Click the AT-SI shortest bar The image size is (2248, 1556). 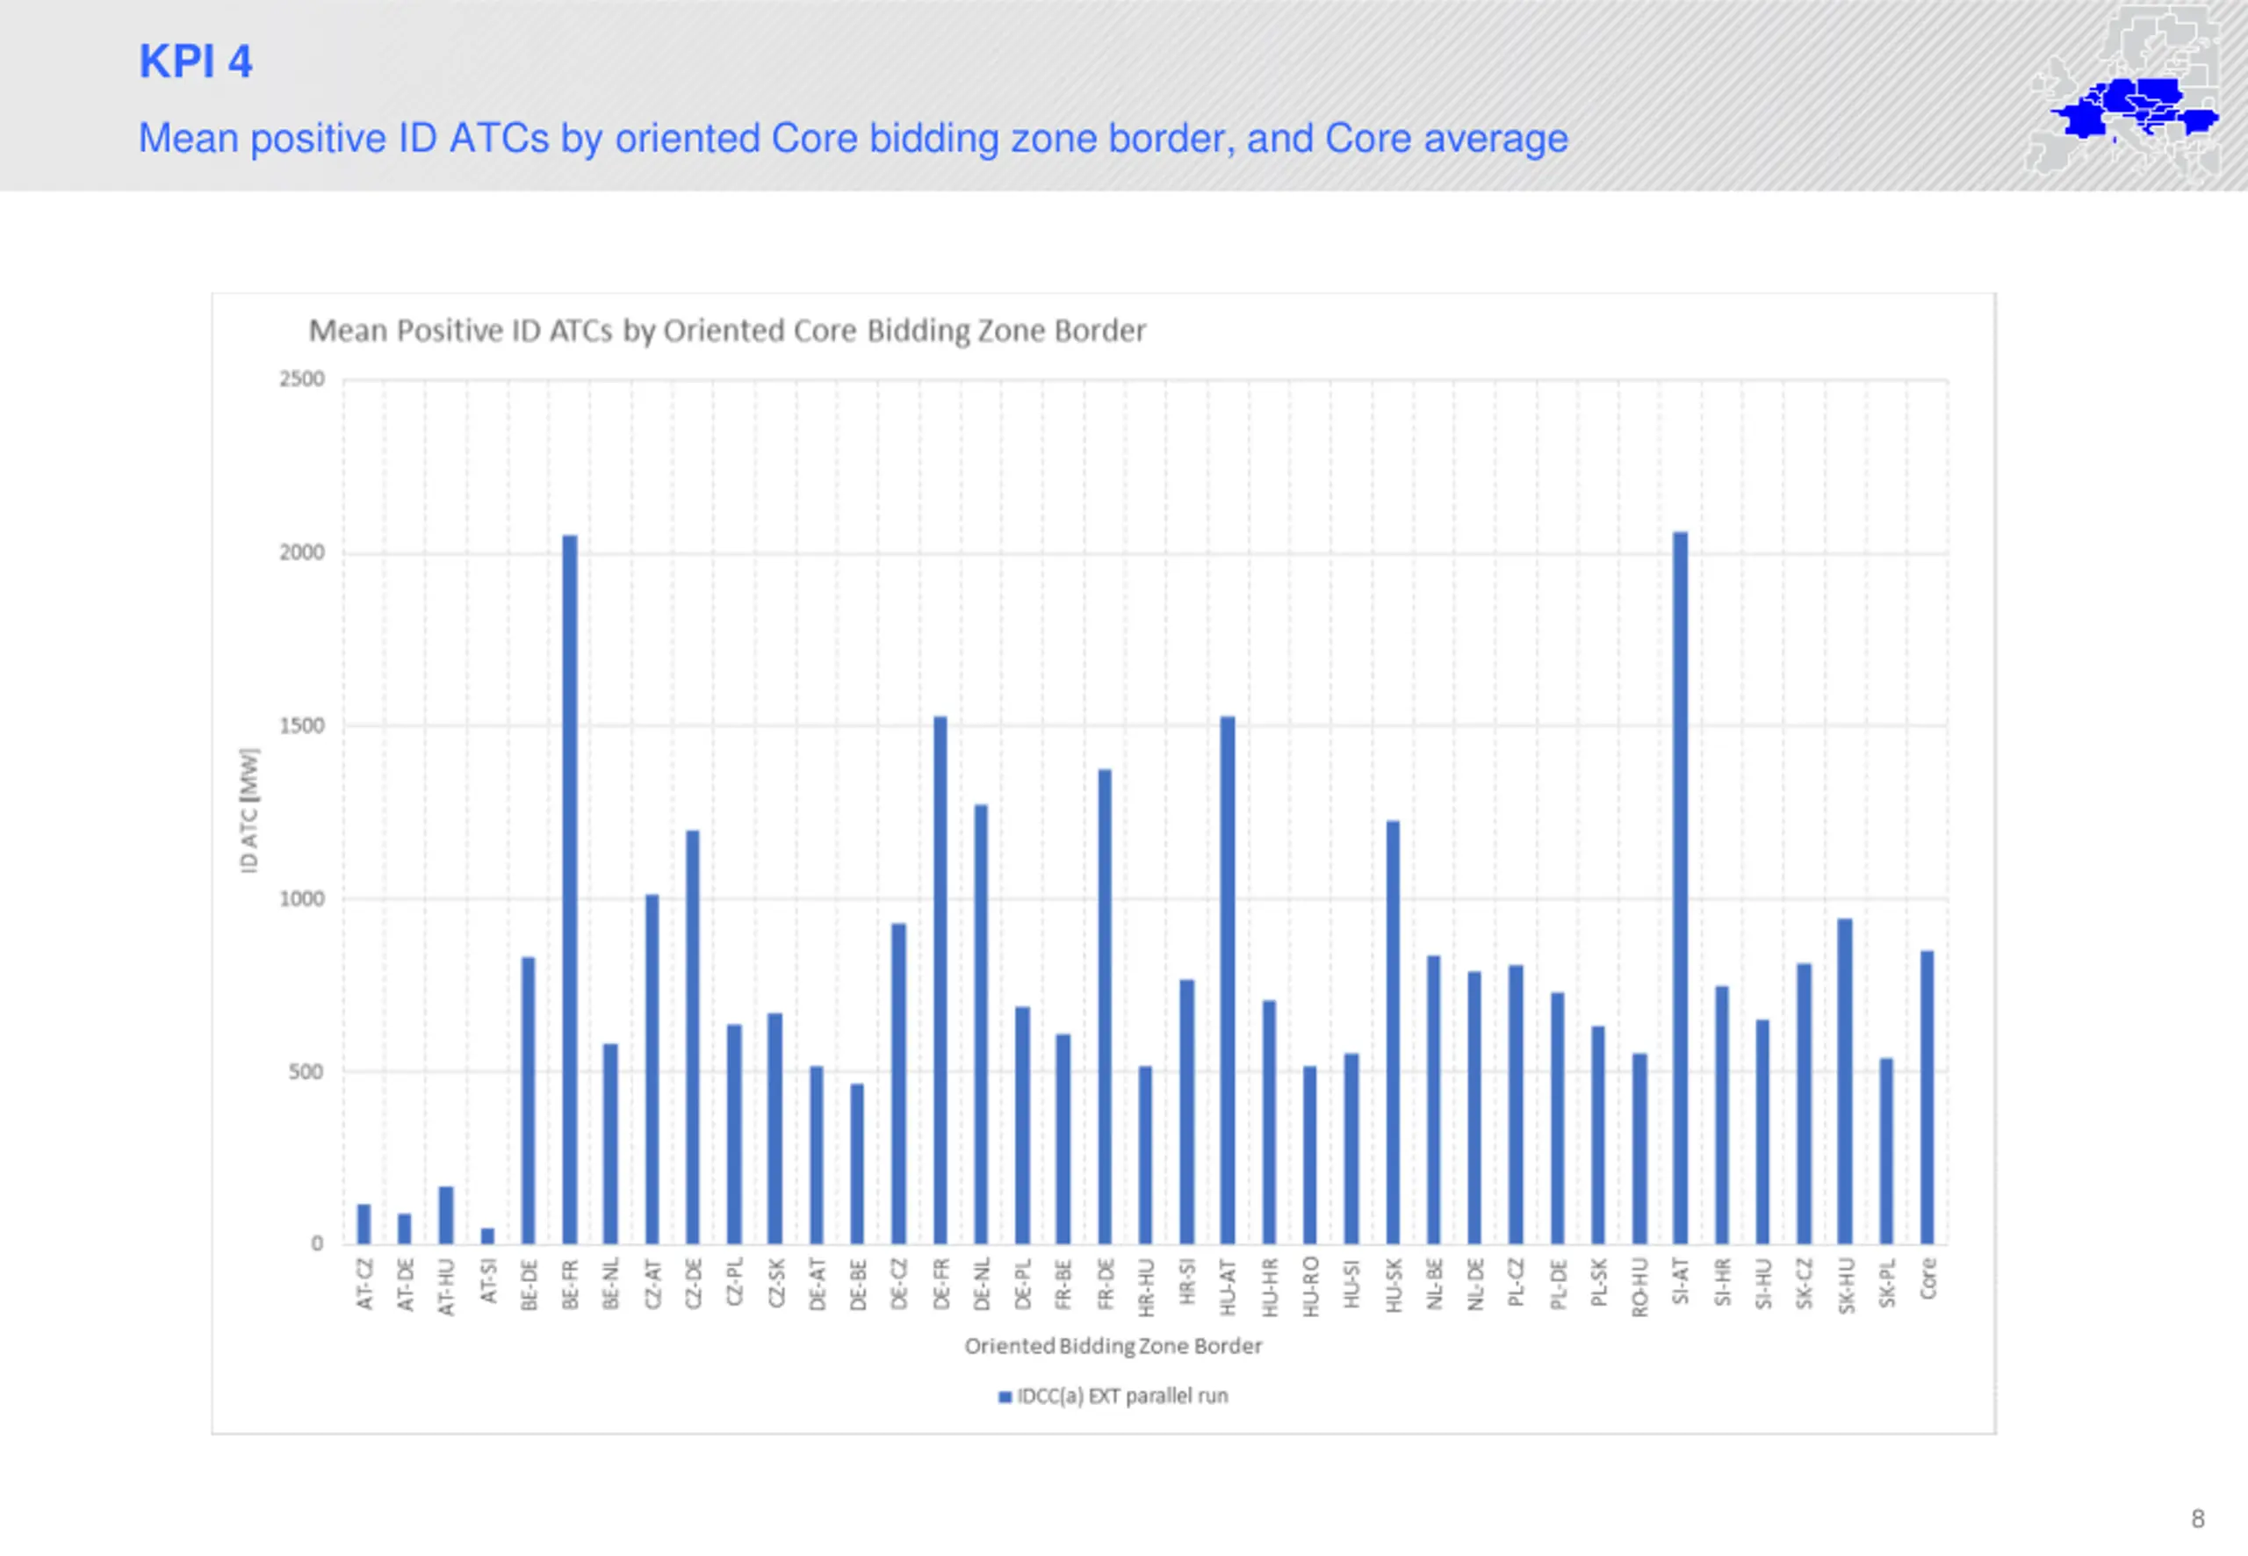[487, 1236]
